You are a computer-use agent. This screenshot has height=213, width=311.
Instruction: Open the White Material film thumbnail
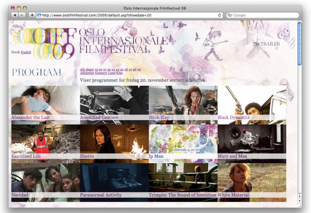252,182
